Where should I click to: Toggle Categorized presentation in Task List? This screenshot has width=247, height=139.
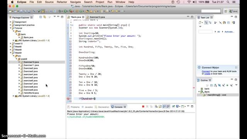tap(206, 23)
